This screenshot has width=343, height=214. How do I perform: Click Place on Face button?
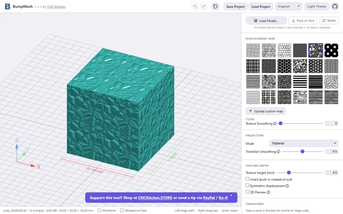(x=303, y=21)
